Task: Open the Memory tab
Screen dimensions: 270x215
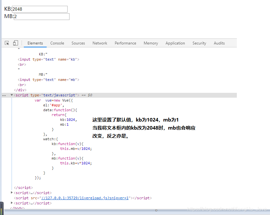Action: (x=151, y=43)
